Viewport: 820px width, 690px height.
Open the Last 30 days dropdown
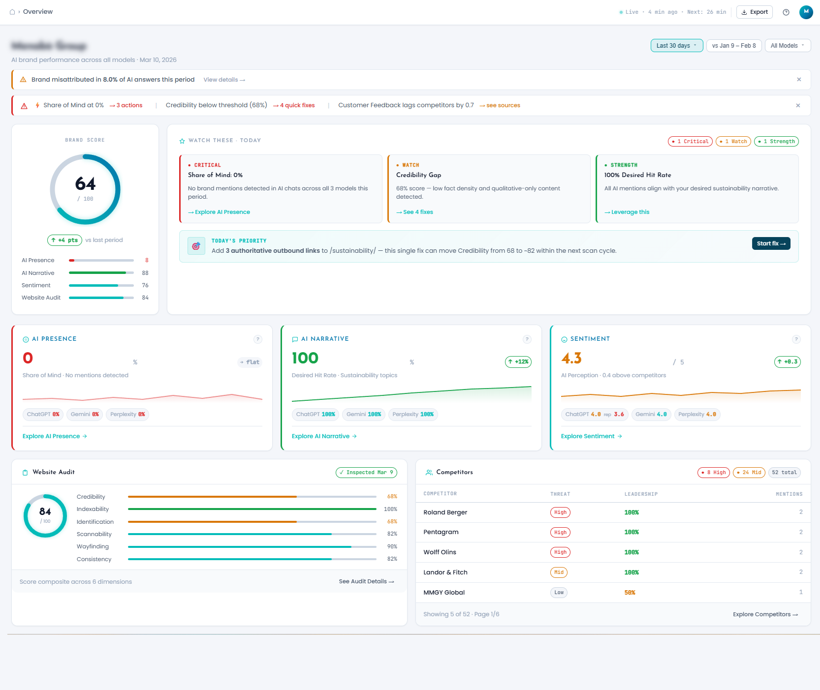[676, 45]
